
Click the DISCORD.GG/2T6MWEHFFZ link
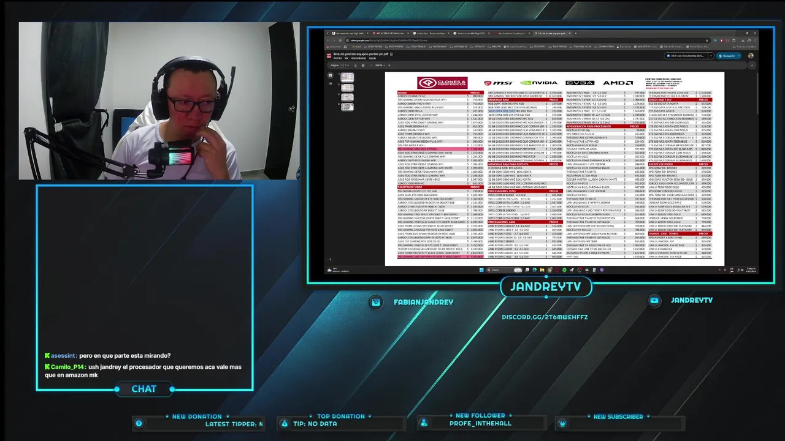click(x=545, y=317)
